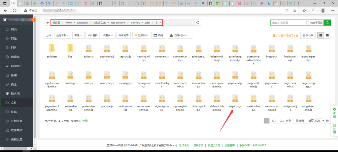Open the browser profile avatar
Screen dimensions: 338x152
coord(323,10)
